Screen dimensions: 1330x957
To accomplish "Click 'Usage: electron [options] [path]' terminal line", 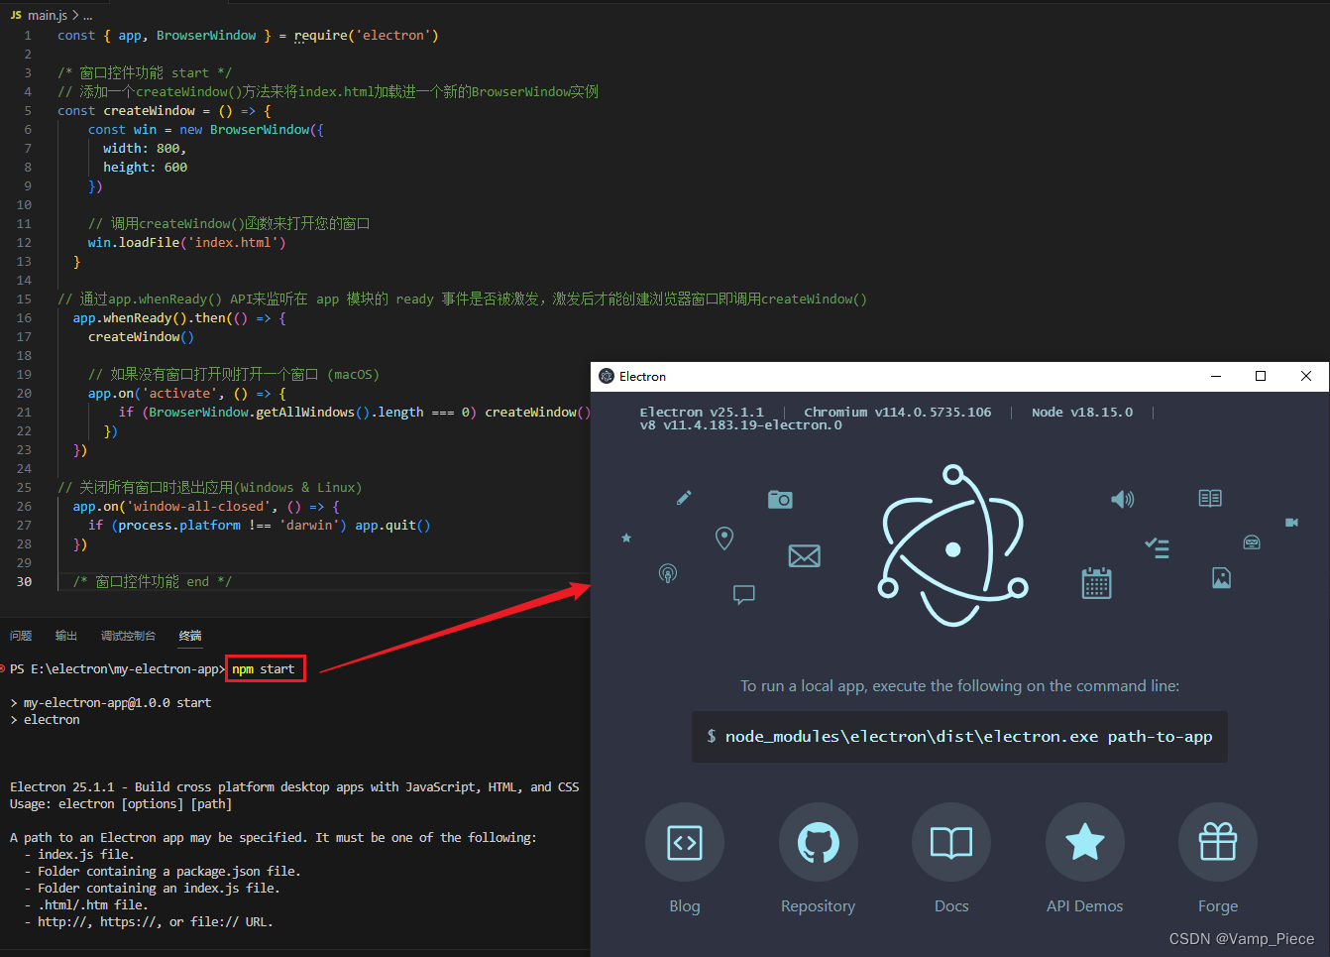I will [x=121, y=803].
